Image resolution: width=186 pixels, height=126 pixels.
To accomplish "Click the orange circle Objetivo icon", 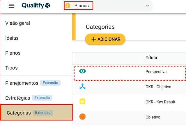I will click(x=83, y=117).
